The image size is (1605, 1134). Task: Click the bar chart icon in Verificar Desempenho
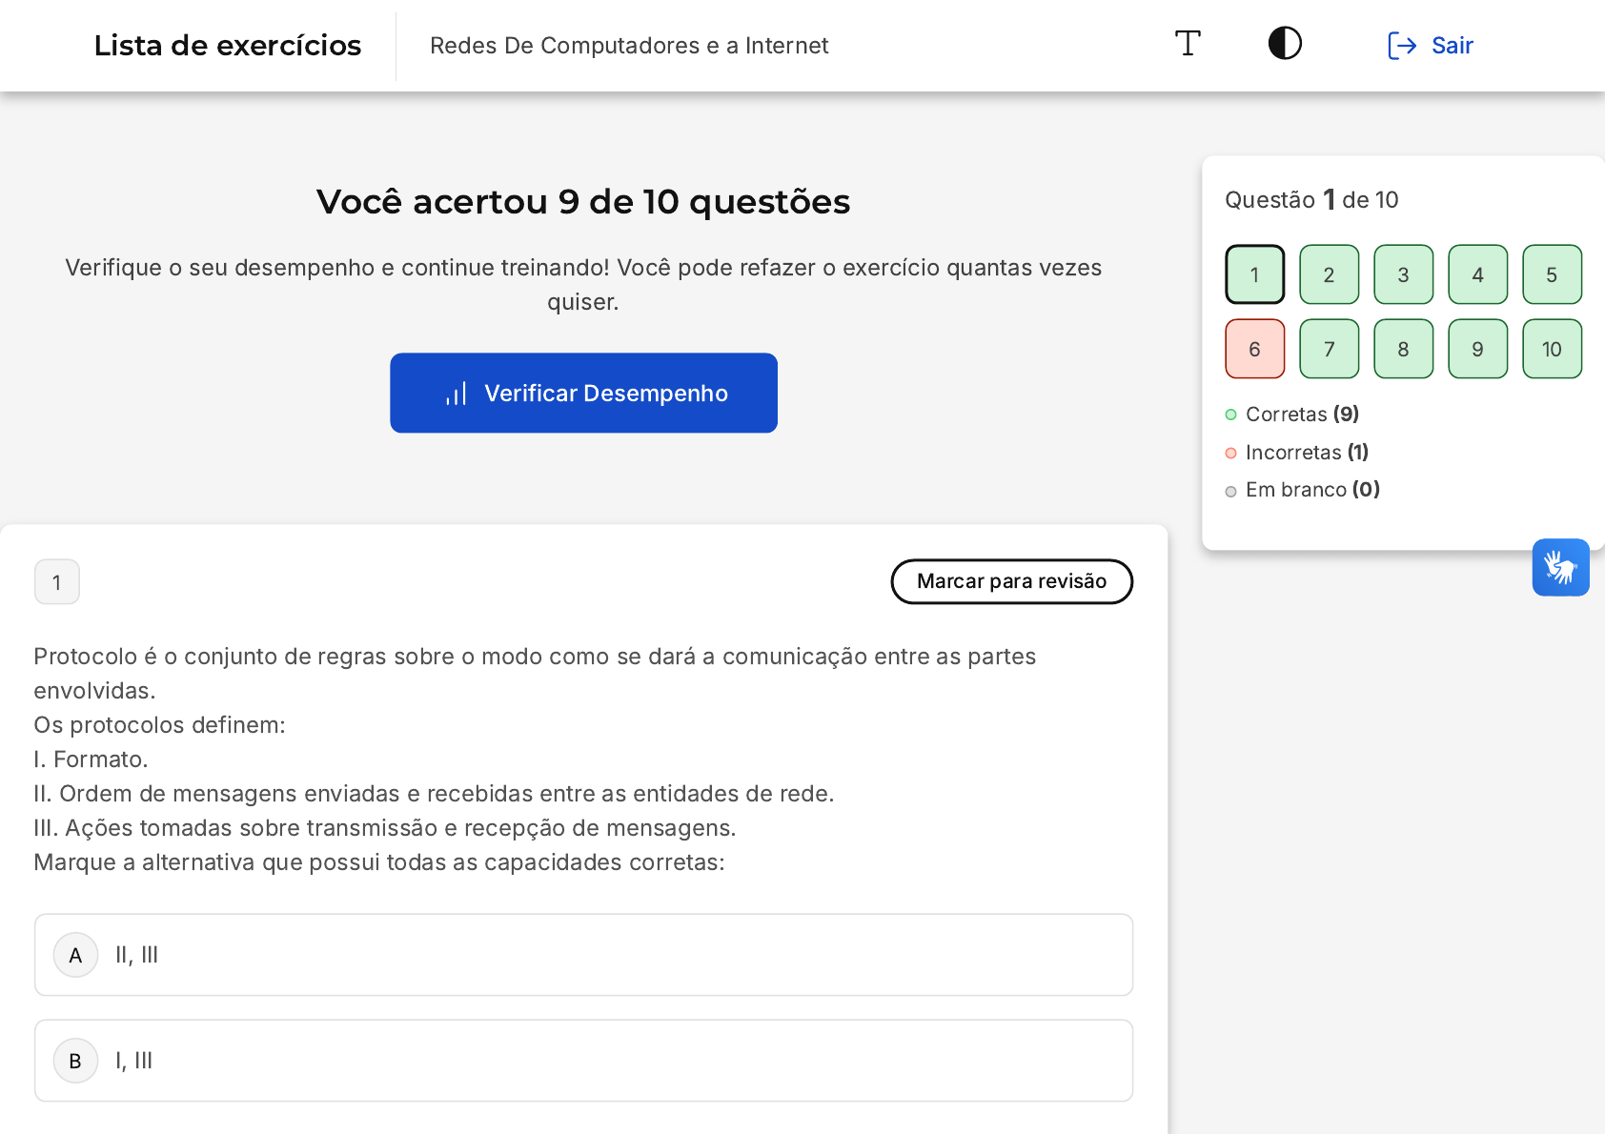[x=457, y=394]
